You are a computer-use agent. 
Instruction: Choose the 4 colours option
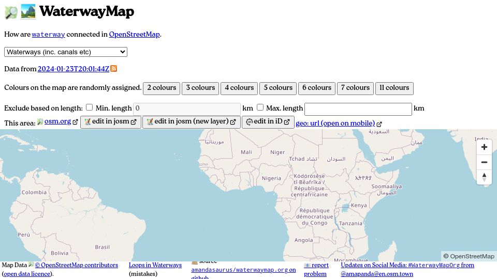coord(239,88)
